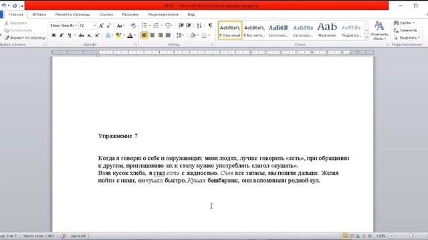
Task: Click the Undo arrow in quick access toolbar
Action: [4, 5]
